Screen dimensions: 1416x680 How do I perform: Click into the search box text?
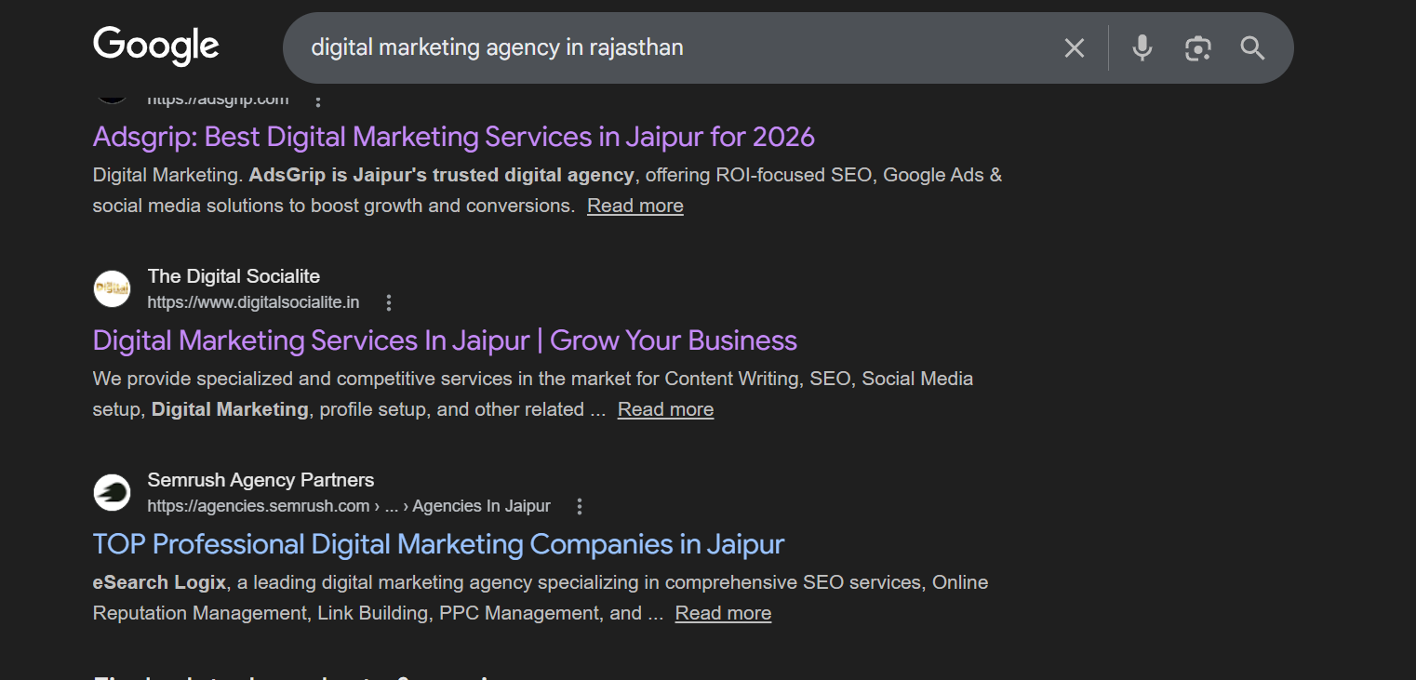pyautogui.click(x=497, y=47)
